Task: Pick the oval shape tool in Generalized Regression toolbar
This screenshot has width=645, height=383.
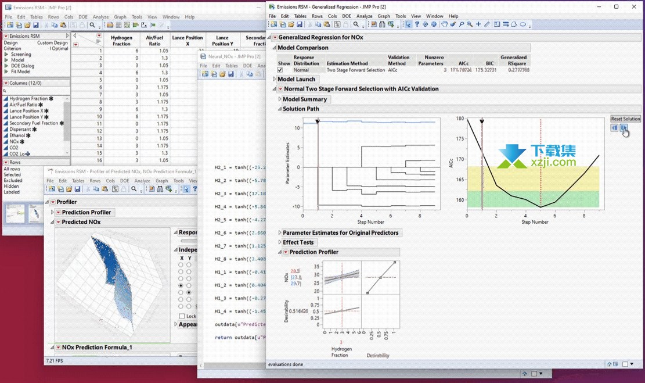Action: click(523, 24)
